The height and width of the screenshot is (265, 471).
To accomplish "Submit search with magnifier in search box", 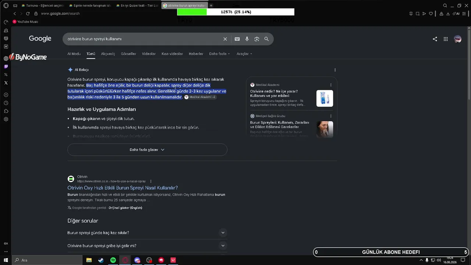I will coord(266,39).
